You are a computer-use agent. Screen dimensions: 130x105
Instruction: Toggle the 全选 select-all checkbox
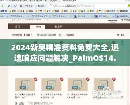point(16,103)
